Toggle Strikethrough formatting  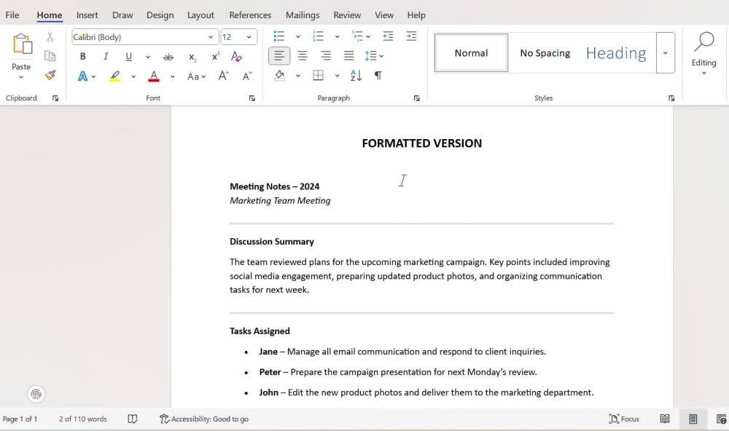168,57
